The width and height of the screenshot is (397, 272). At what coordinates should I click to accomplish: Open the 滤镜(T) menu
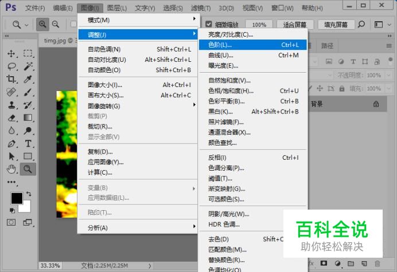pyautogui.click(x=201, y=8)
